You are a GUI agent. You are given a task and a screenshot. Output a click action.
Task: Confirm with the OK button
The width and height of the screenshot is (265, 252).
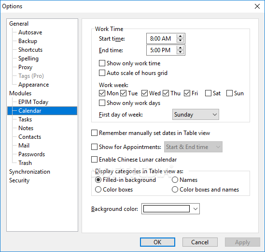157,242
